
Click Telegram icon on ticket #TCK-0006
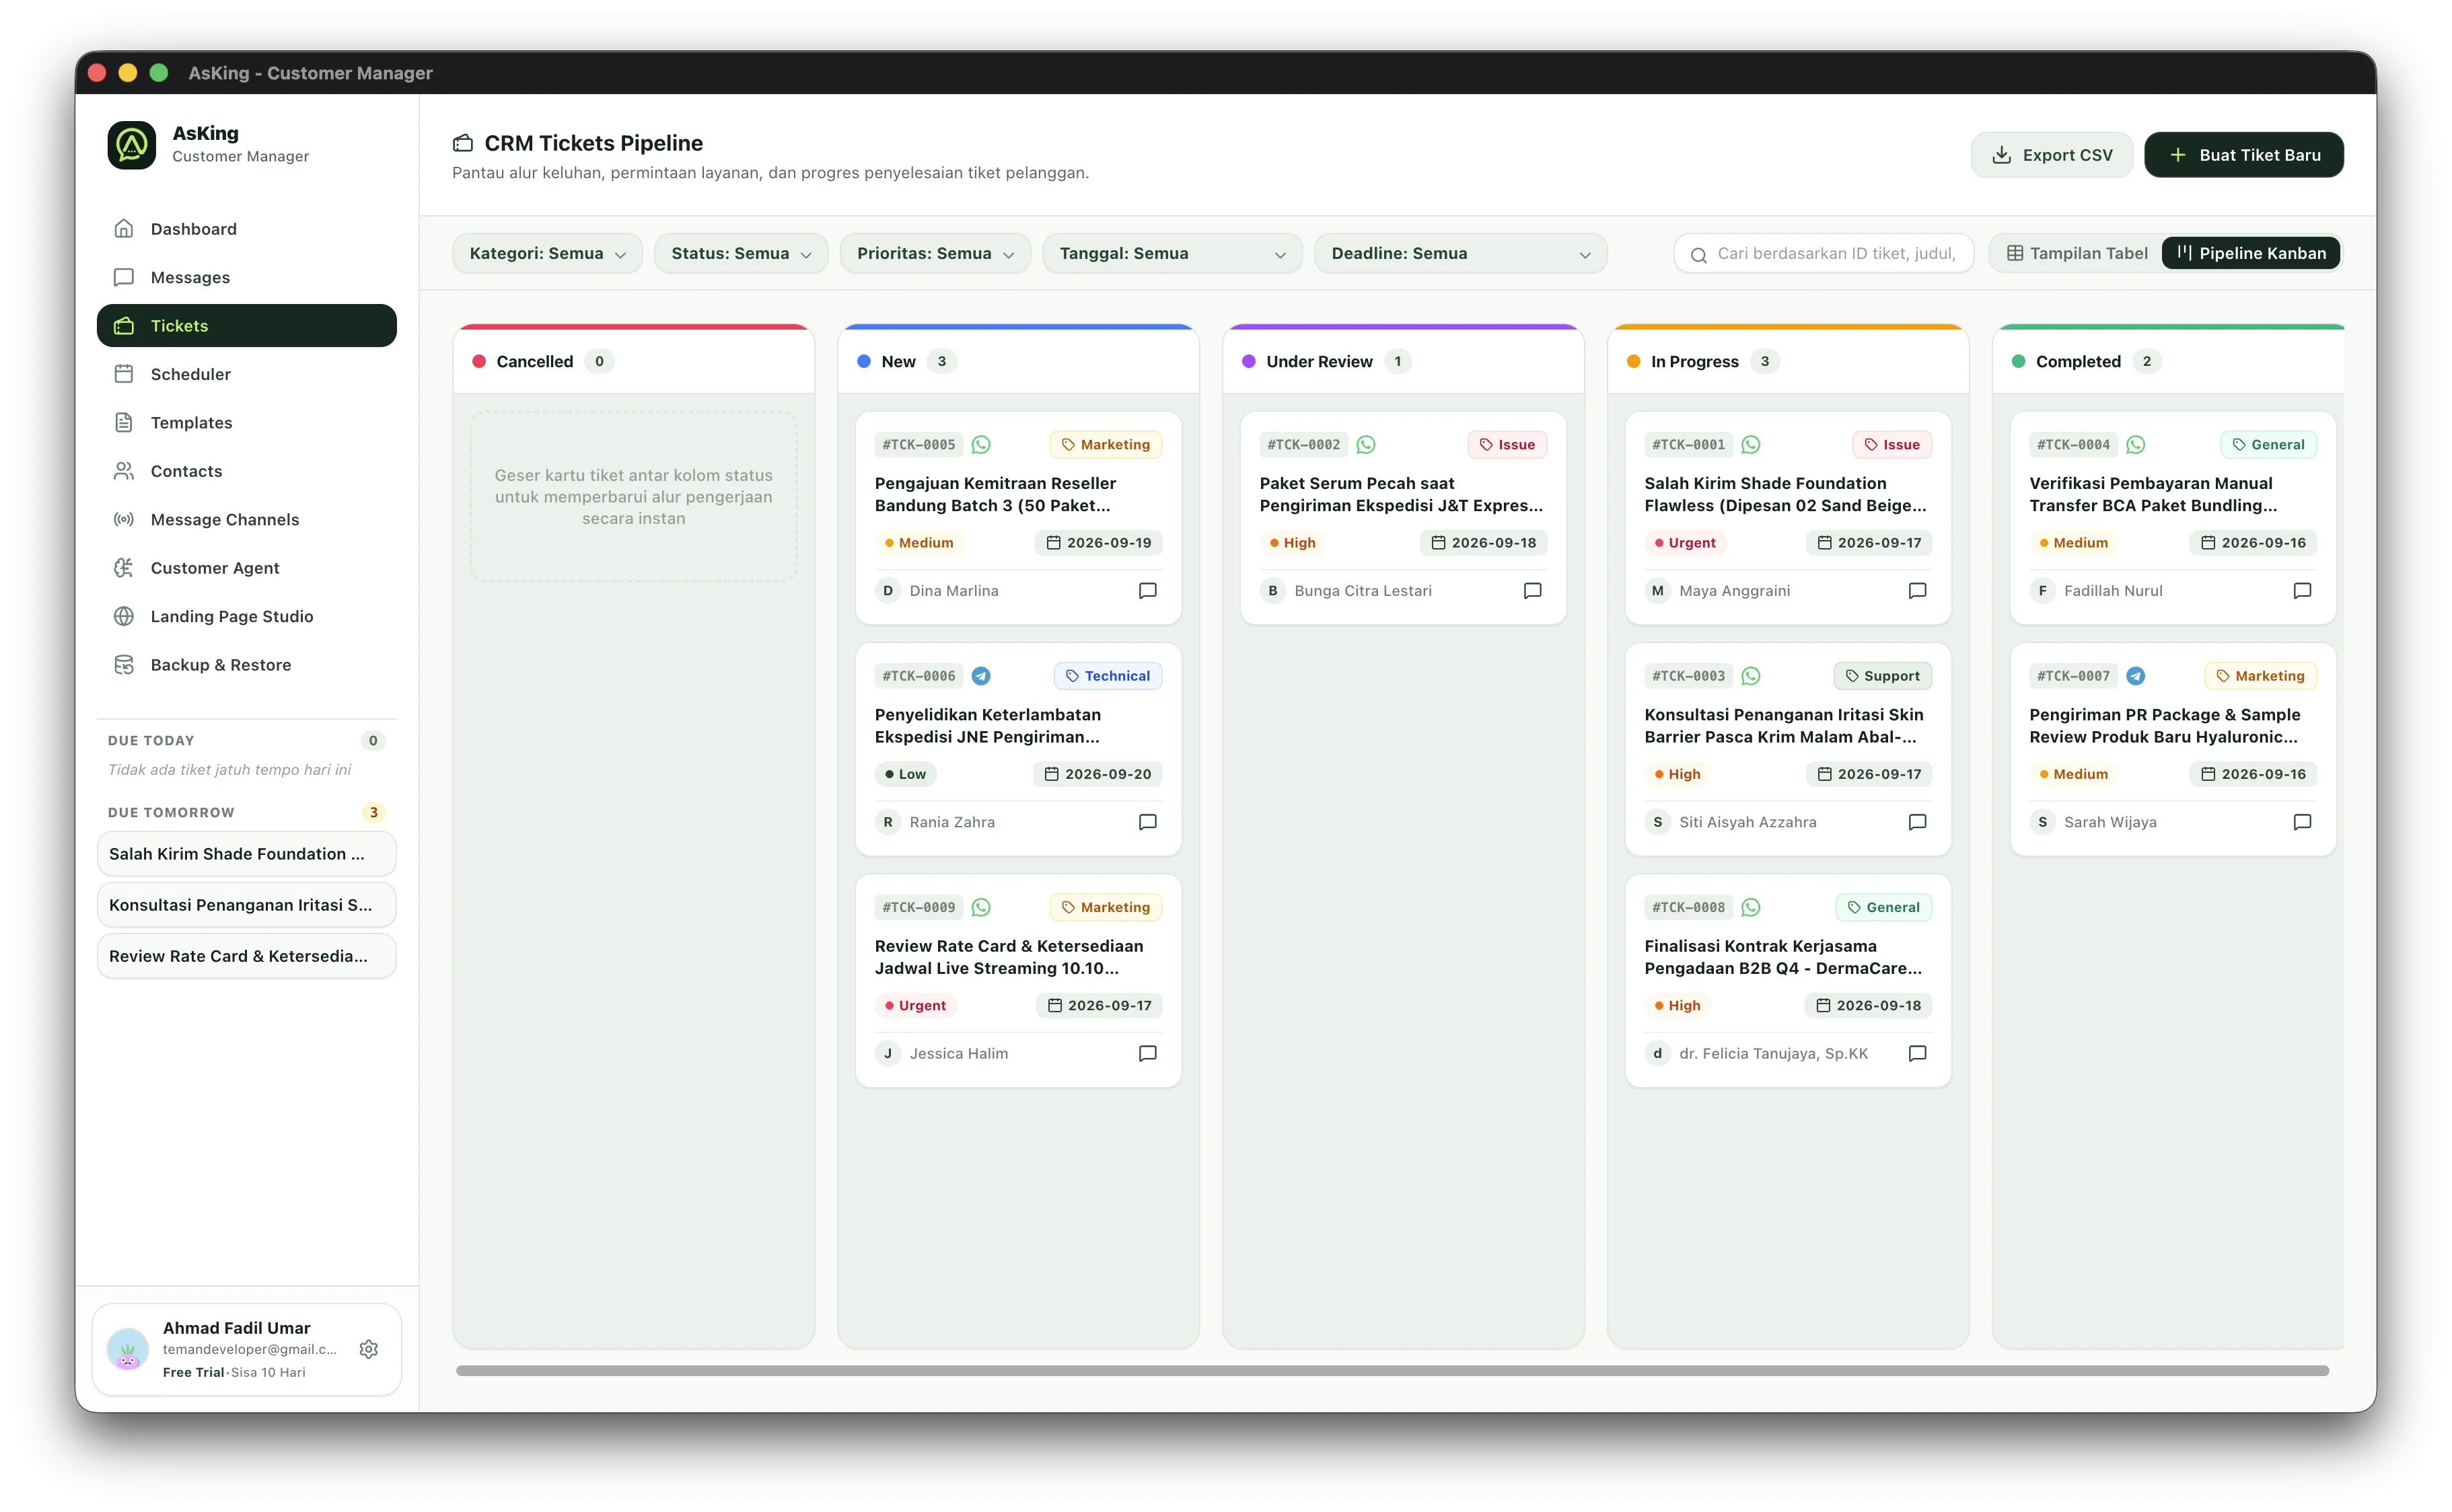(x=980, y=676)
